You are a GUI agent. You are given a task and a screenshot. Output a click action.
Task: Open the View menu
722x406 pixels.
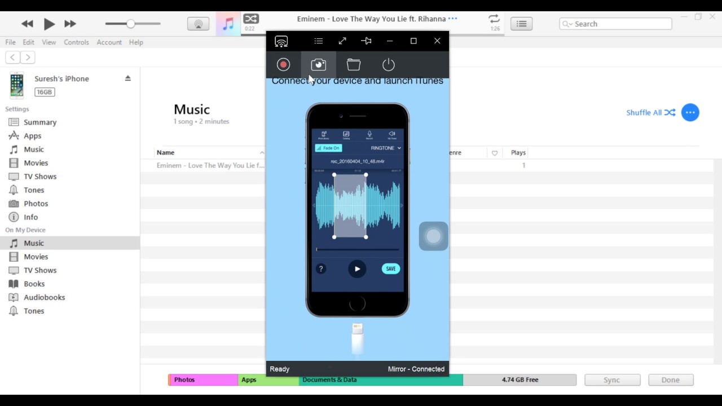(49, 42)
